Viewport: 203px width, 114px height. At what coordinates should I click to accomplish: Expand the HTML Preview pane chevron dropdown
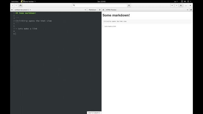[187, 10]
